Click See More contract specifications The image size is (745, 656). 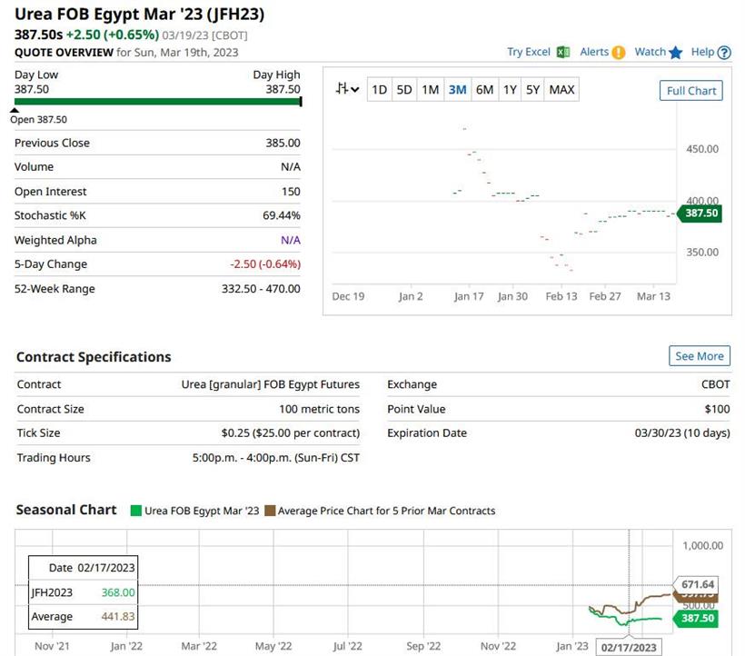(699, 356)
